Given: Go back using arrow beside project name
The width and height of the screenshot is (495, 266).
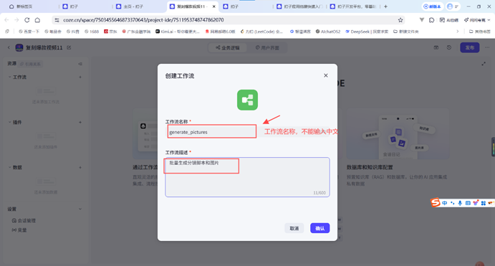Looking at the screenshot, I should [x=9, y=48].
